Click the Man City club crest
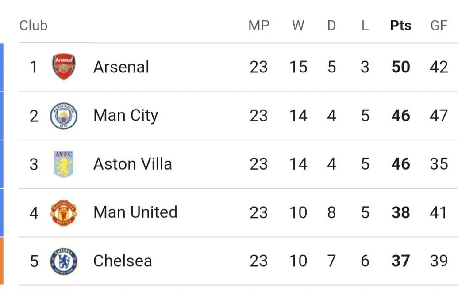The image size is (458, 291). point(64,116)
